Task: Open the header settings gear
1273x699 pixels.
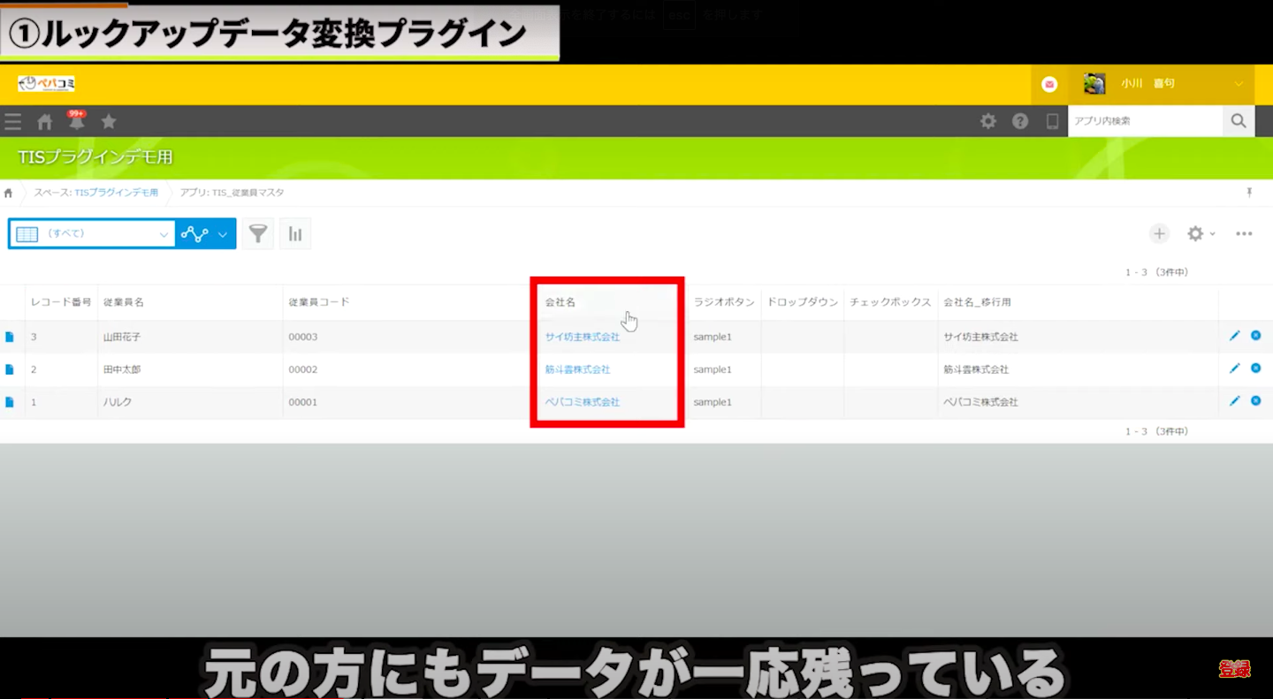Action: (x=988, y=121)
